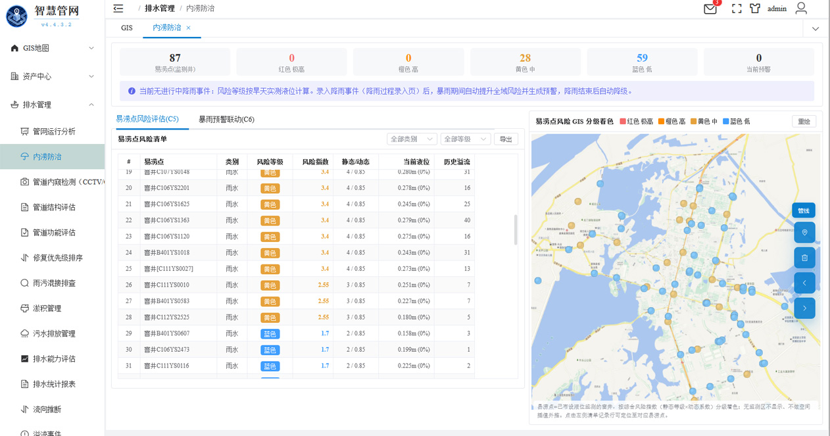830x436 pixels.
Task: Click the 黄色 中 summary card showing 28
Action: (x=525, y=62)
